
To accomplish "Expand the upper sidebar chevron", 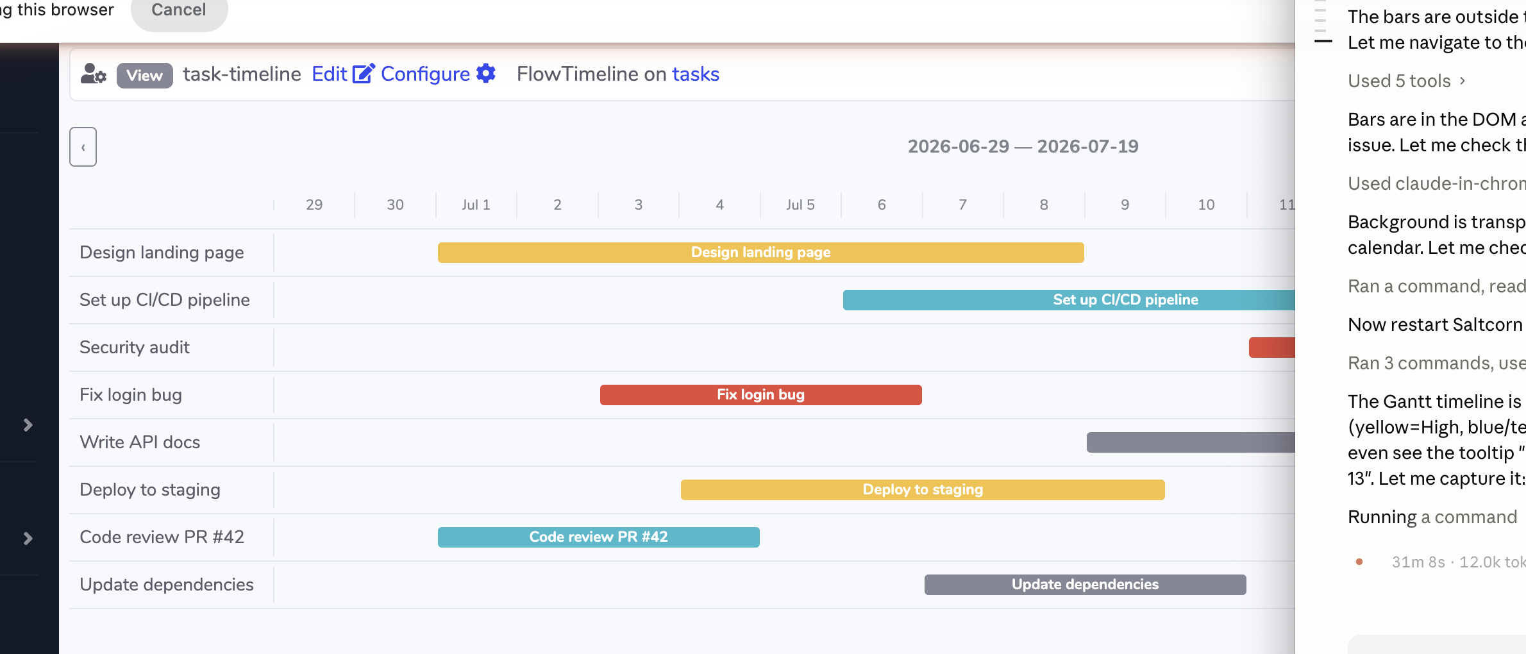I will click(x=28, y=425).
